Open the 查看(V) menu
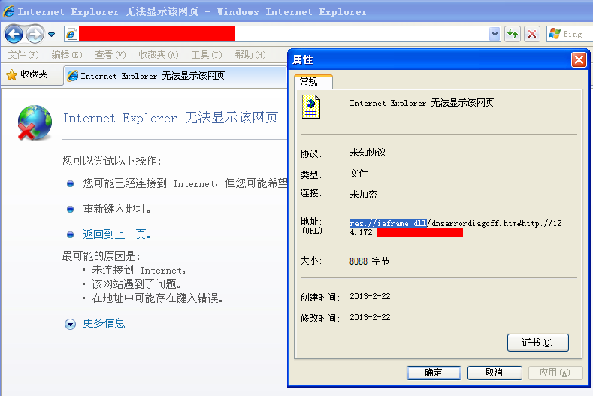The height and width of the screenshot is (396, 593). (x=110, y=55)
